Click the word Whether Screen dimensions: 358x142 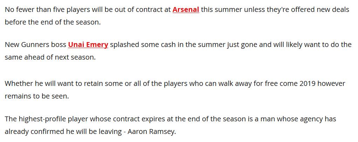tap(19, 83)
